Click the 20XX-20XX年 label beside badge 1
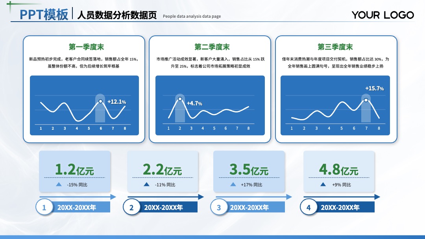 pos(77,208)
